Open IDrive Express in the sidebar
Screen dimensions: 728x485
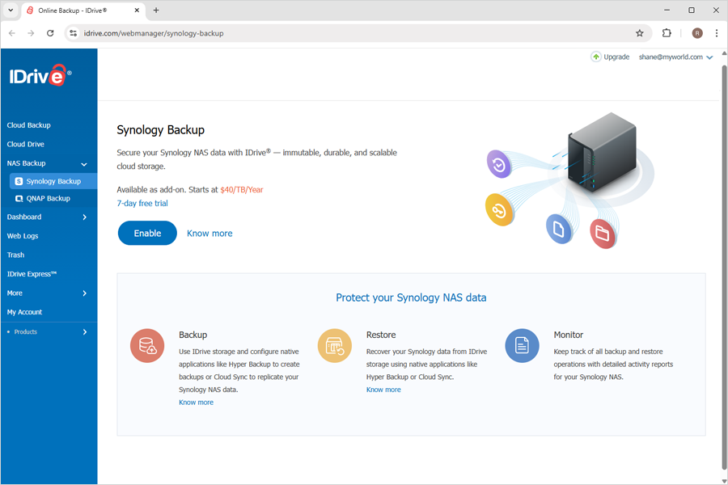pos(32,274)
